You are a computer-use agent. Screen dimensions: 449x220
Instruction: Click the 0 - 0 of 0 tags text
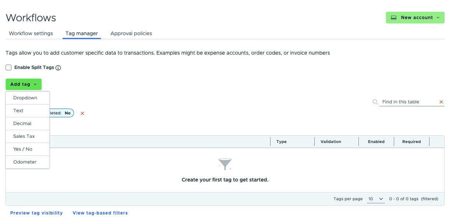[404, 199]
